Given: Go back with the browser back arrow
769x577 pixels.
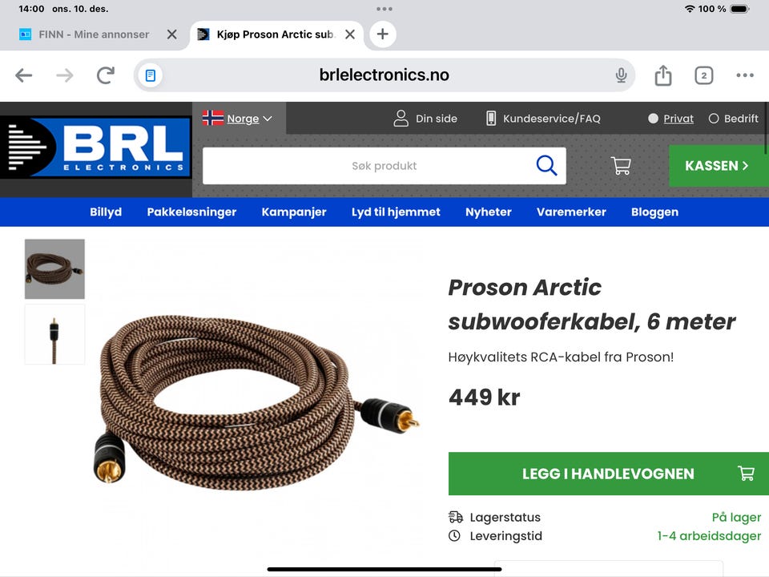Looking at the screenshot, I should click(23, 75).
